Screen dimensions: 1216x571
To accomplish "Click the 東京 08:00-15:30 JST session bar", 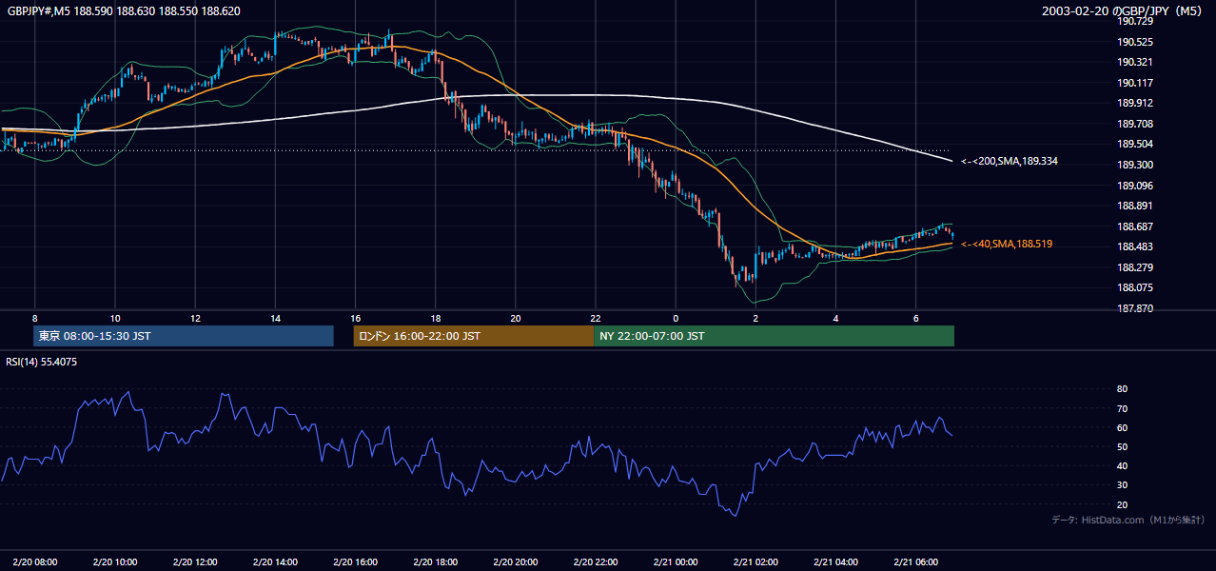I will (184, 336).
